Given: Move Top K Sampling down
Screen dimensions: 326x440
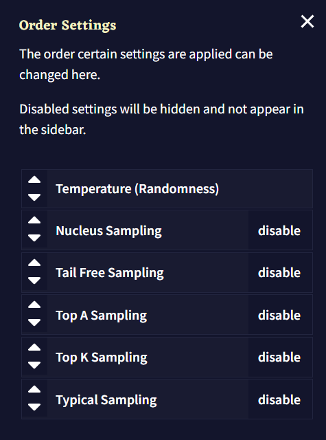Looking at the screenshot, I should coord(34,365).
